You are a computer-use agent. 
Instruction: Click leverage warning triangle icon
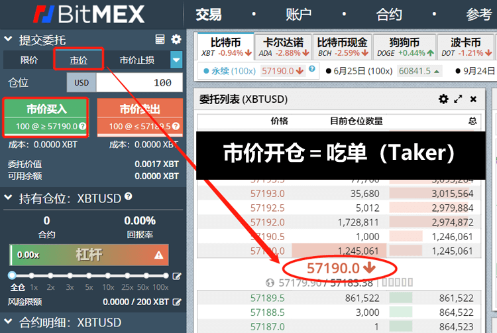(158, 255)
